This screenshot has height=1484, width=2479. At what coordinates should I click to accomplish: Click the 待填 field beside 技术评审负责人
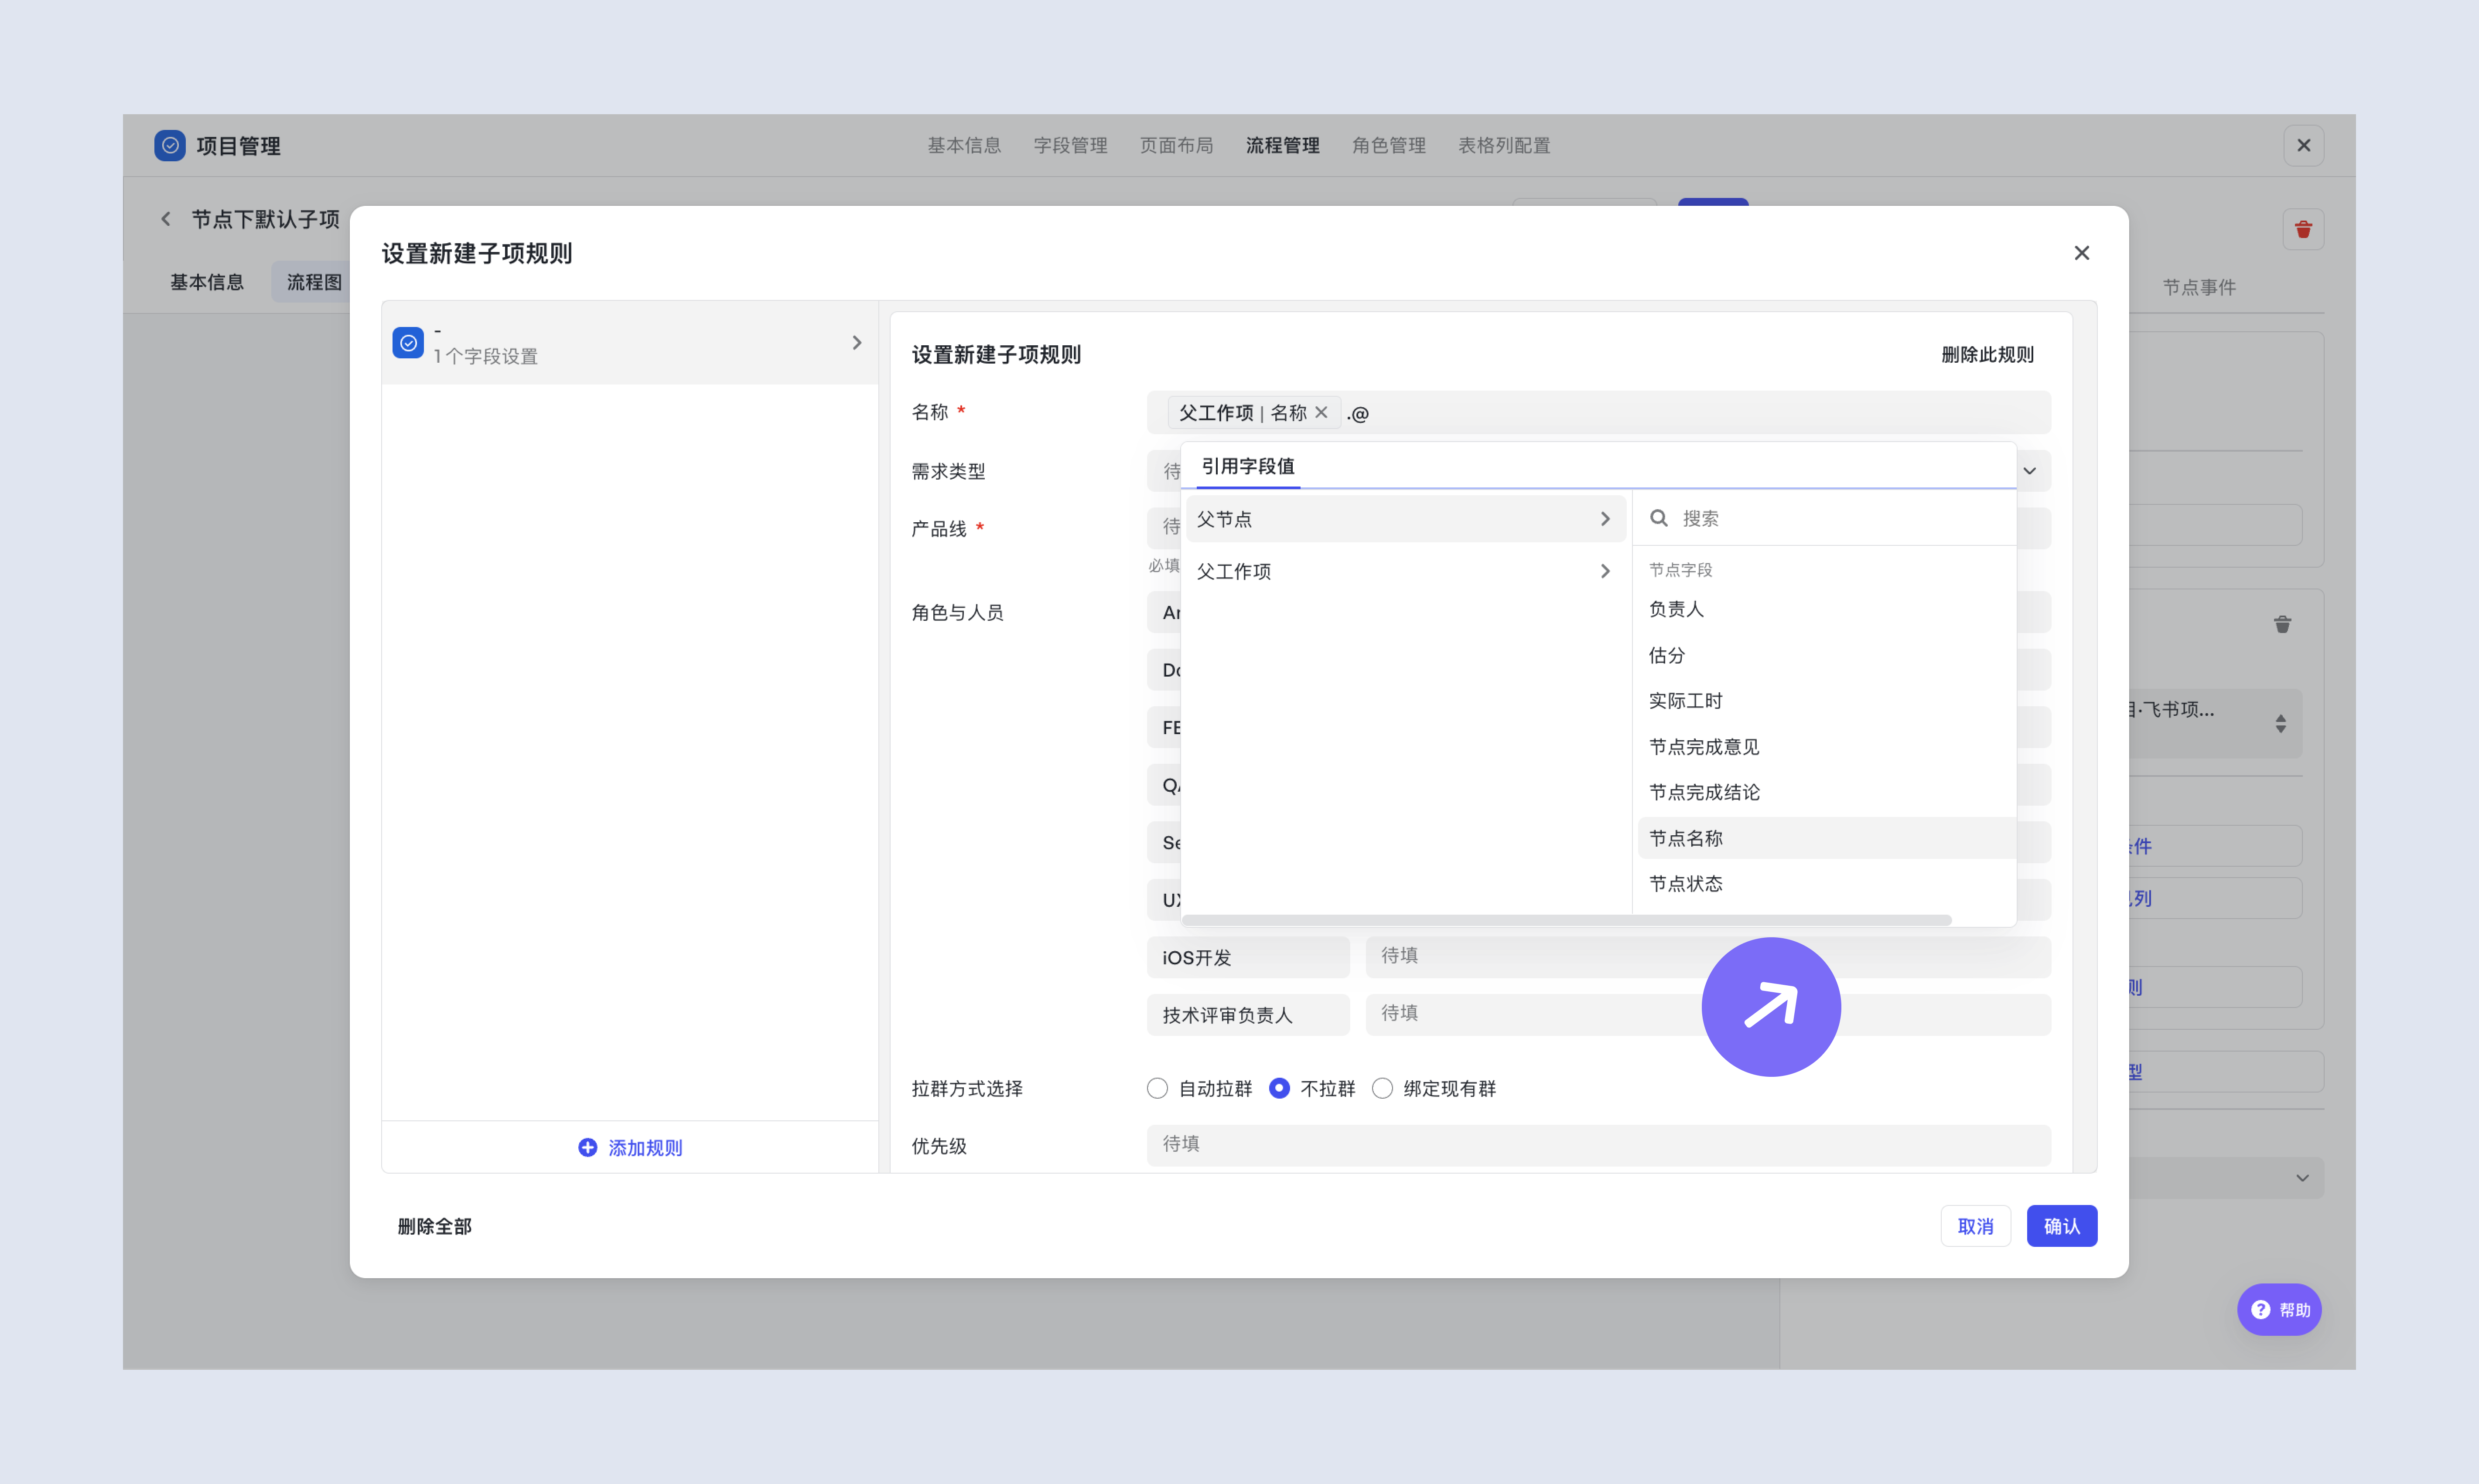1709,1015
